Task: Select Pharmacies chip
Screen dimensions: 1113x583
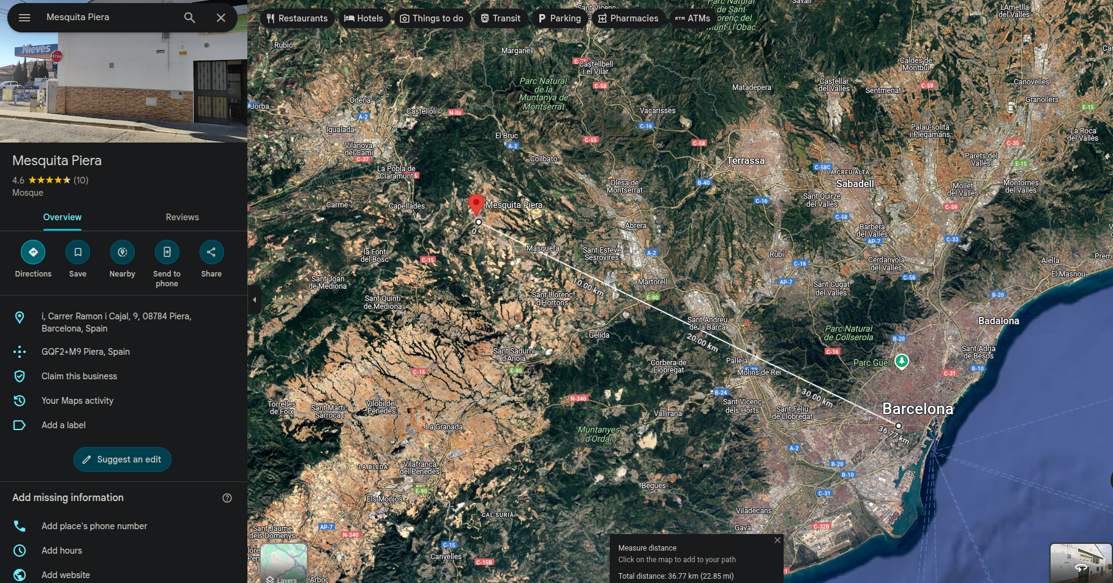Action: (628, 18)
